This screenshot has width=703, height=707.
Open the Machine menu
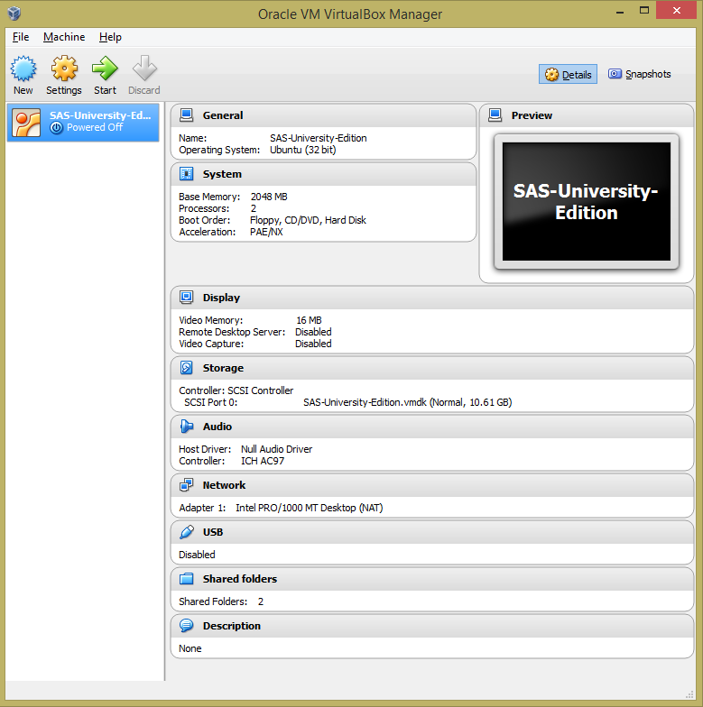pyautogui.click(x=64, y=37)
